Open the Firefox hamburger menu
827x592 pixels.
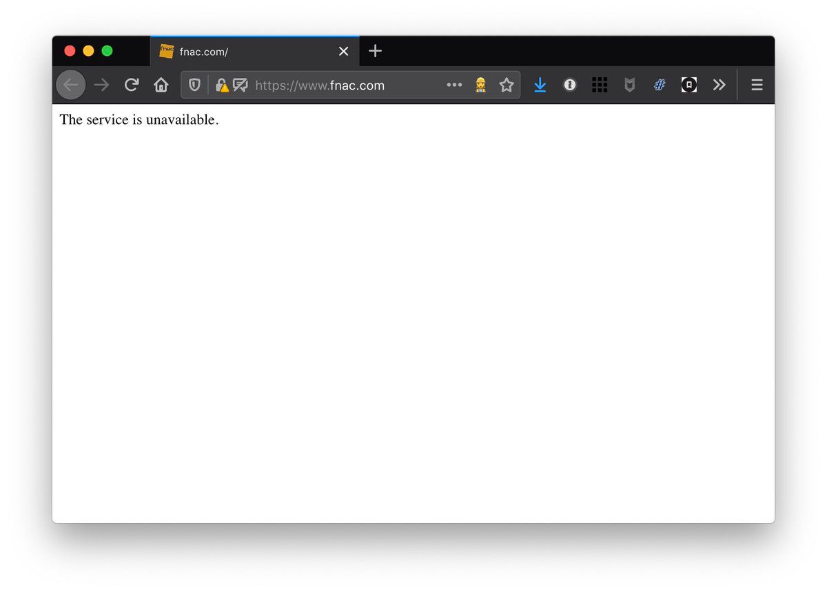pyautogui.click(x=757, y=85)
